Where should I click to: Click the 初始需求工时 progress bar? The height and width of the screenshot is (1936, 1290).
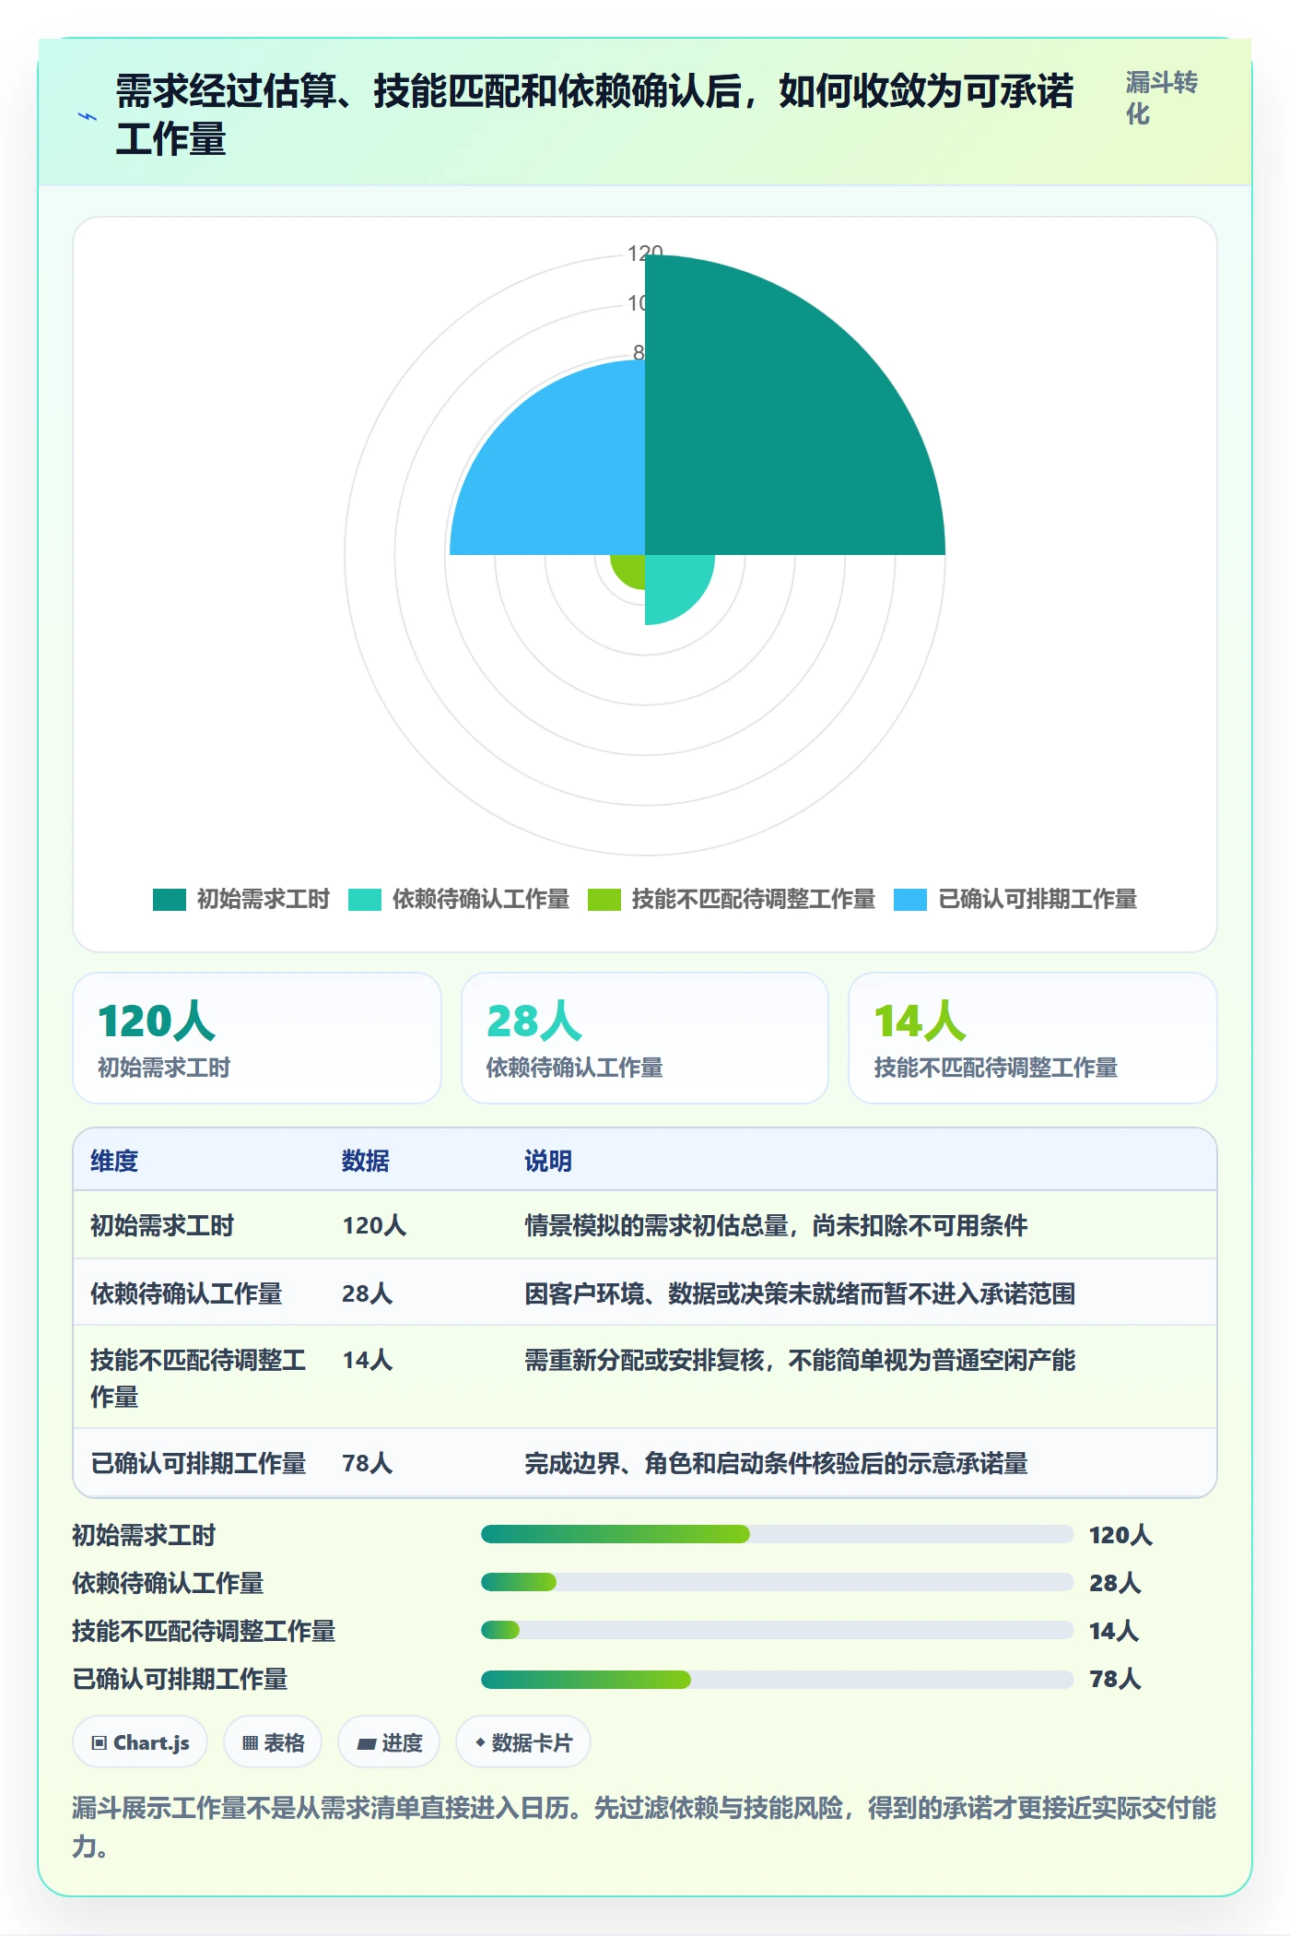click(777, 1534)
